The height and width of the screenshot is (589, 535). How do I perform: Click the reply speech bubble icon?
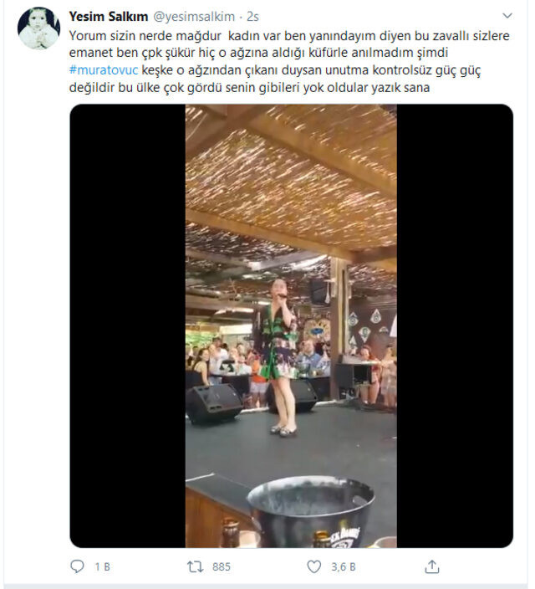[x=78, y=566]
